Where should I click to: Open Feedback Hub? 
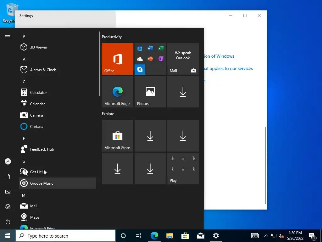[x=58, y=149]
